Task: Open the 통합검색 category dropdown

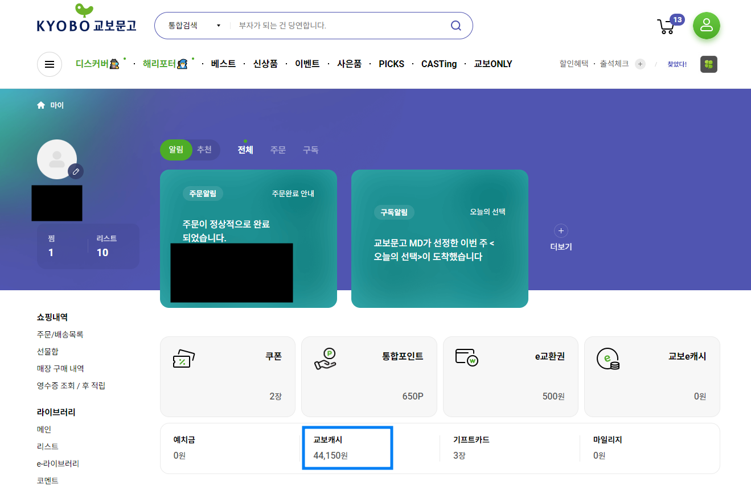Action: pyautogui.click(x=194, y=26)
